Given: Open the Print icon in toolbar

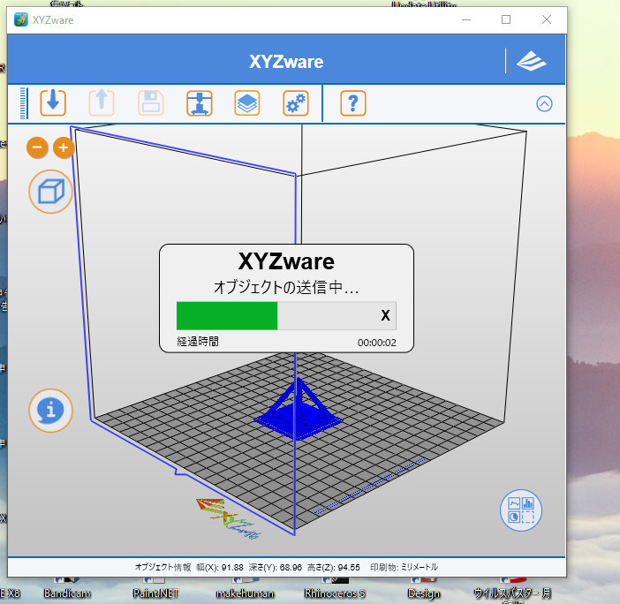Looking at the screenshot, I should 200,102.
